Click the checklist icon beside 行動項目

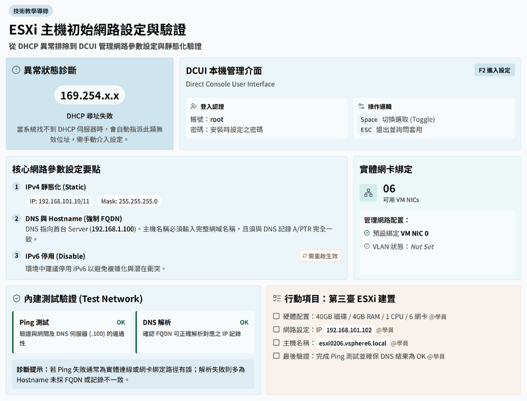click(277, 299)
